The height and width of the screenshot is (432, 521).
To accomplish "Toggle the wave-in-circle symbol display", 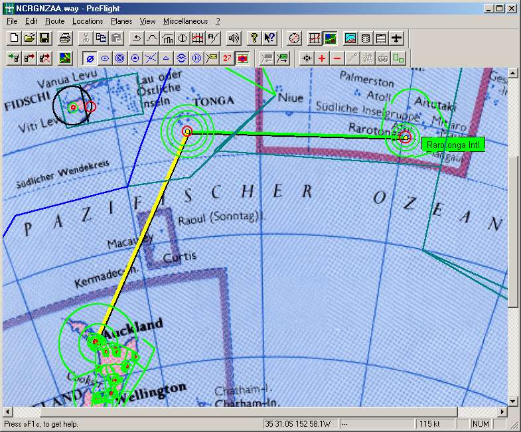I will pyautogui.click(x=181, y=58).
